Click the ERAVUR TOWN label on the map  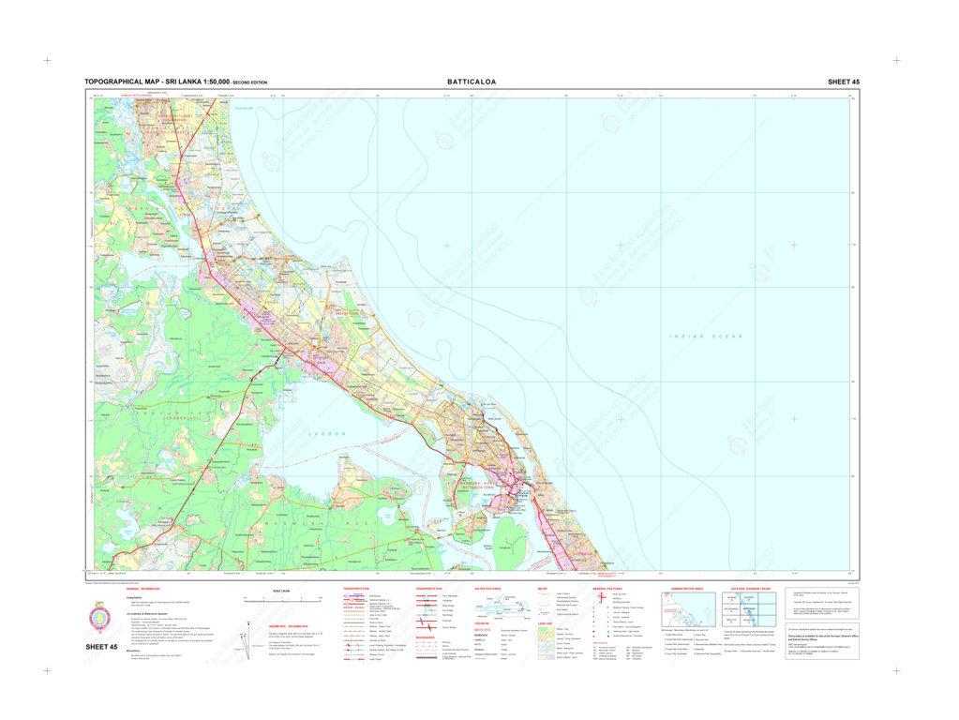click(346, 312)
